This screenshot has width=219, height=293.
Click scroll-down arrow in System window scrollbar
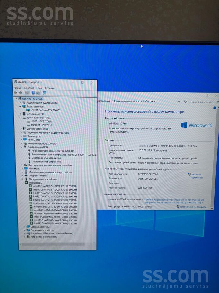click(212, 208)
